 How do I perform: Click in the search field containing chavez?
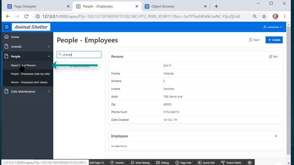pos(79,55)
